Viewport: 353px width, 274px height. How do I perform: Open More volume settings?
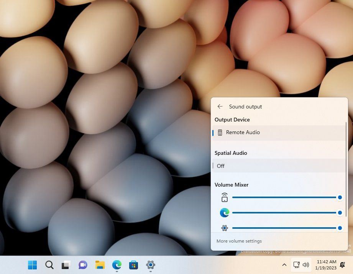click(239, 241)
